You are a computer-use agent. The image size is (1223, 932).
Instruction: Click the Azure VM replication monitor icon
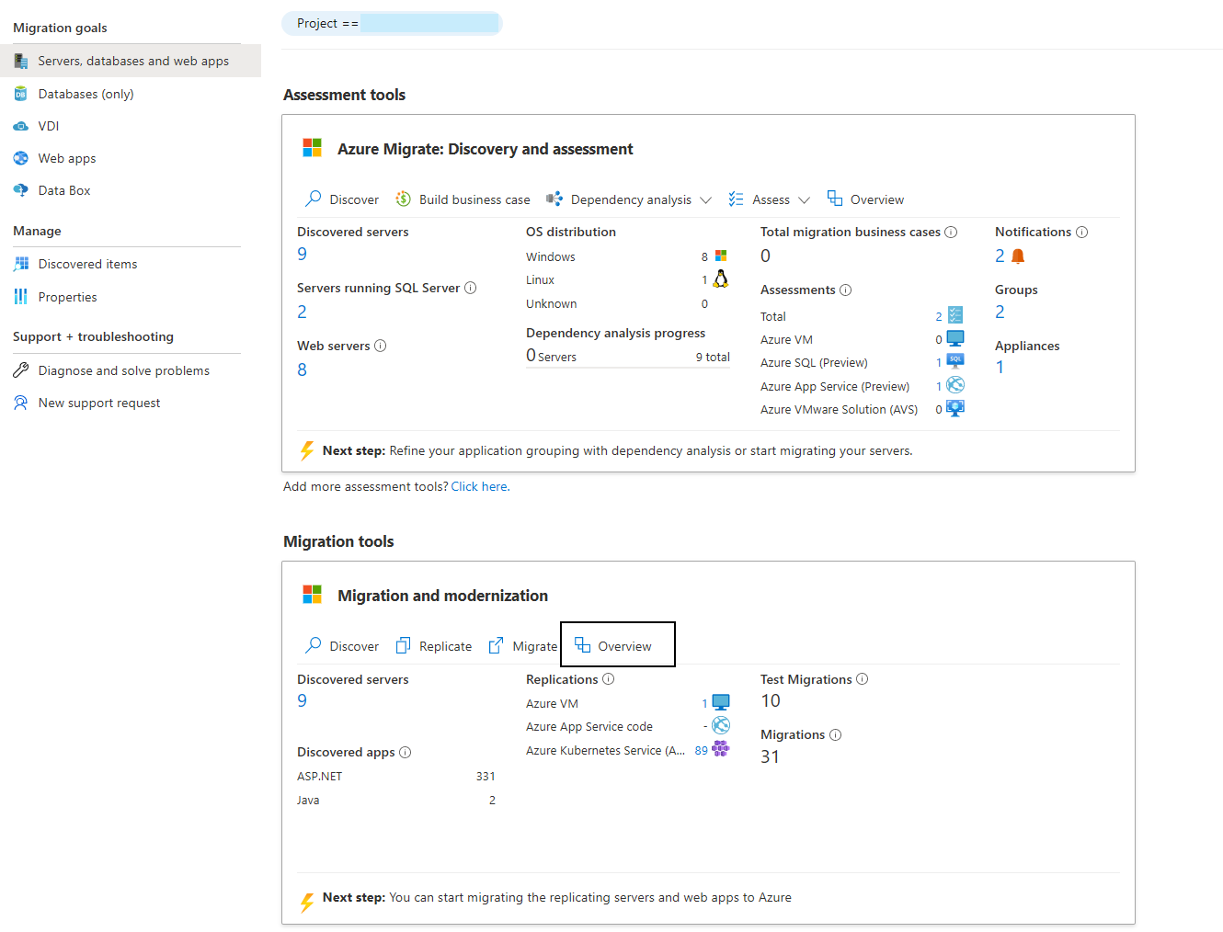tap(721, 702)
